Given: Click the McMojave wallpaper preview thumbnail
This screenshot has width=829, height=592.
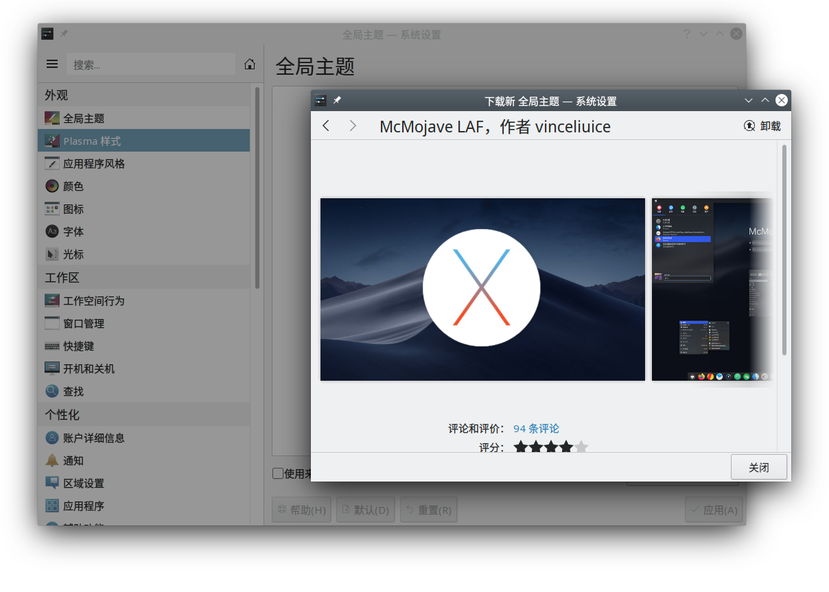Looking at the screenshot, I should pos(482,289).
